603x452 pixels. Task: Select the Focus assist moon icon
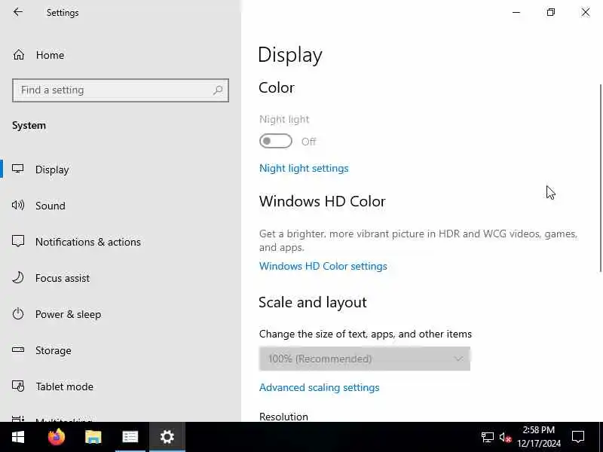[17, 277]
